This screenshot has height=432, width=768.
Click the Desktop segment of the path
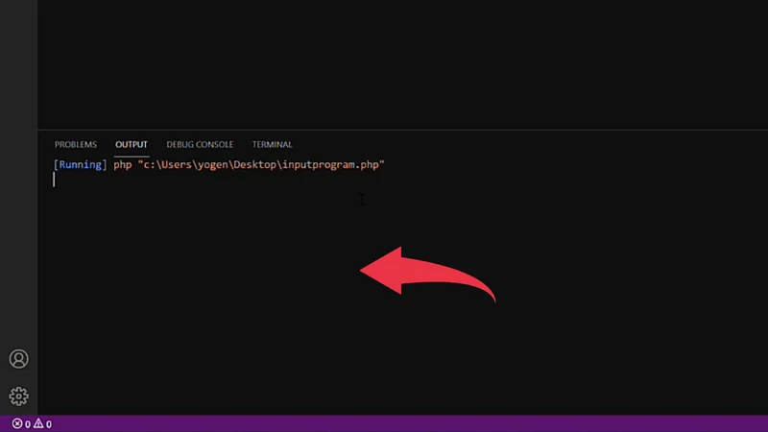254,165
